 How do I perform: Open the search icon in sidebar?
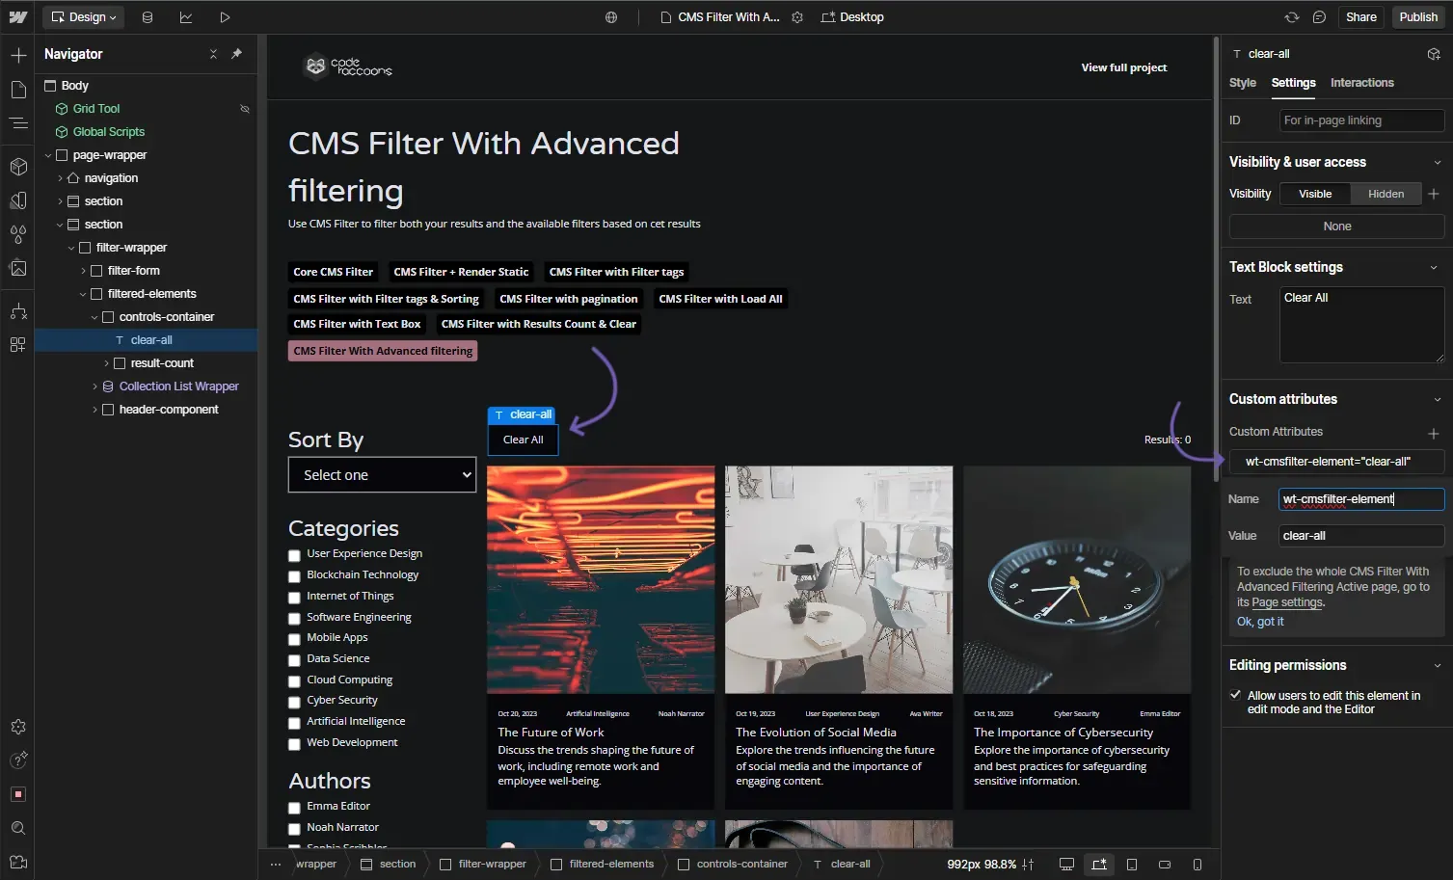[x=18, y=828]
